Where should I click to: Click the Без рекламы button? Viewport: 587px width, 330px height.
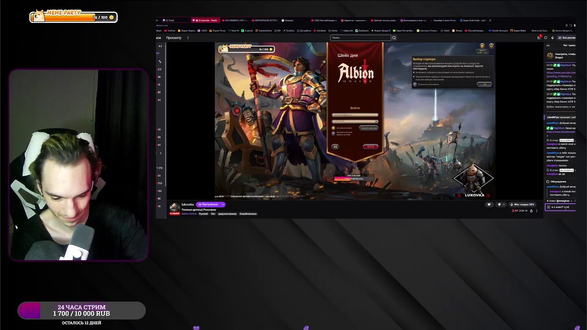tap(566, 38)
